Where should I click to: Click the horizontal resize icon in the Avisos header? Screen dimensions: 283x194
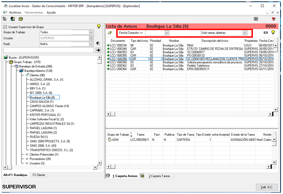point(265,33)
